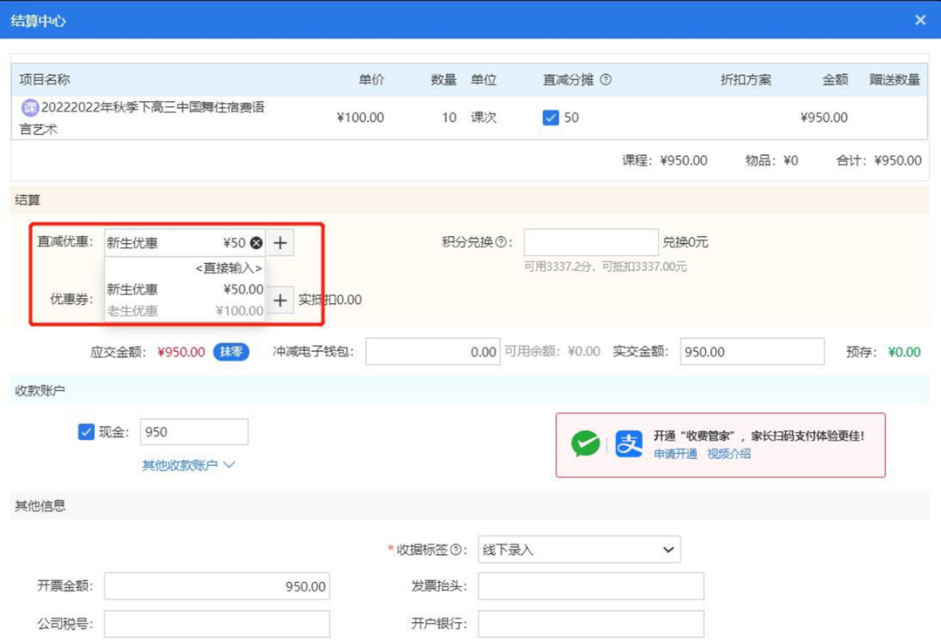Select 新生优惠 ¥50.00 from dropdown list
The image size is (941, 642).
tap(185, 289)
